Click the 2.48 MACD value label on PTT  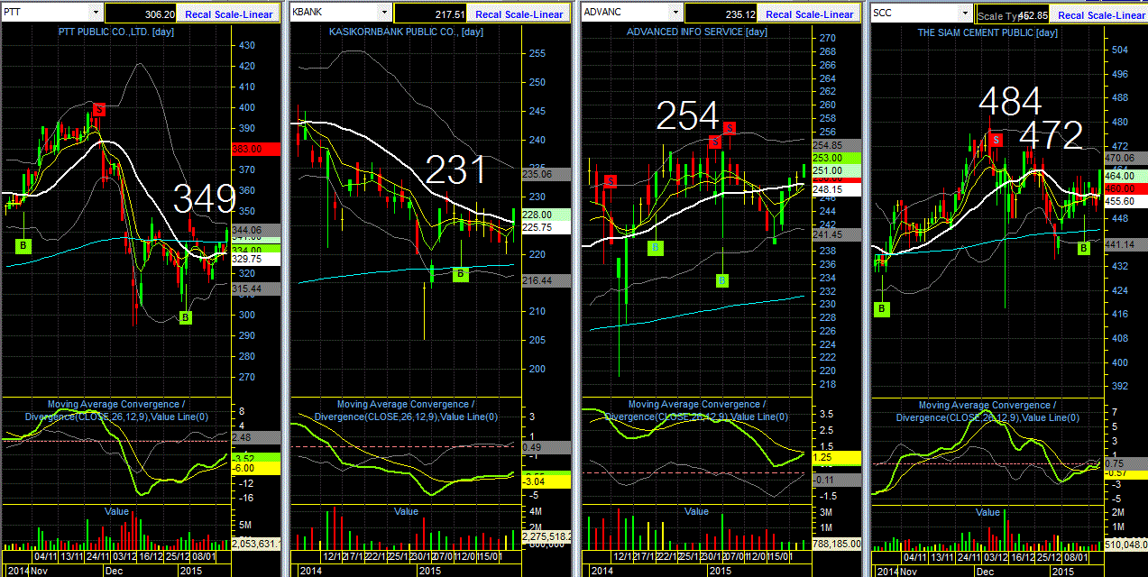click(258, 437)
